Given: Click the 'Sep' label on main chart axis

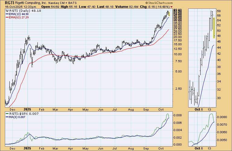Looking at the screenshot, I should (146, 110).
